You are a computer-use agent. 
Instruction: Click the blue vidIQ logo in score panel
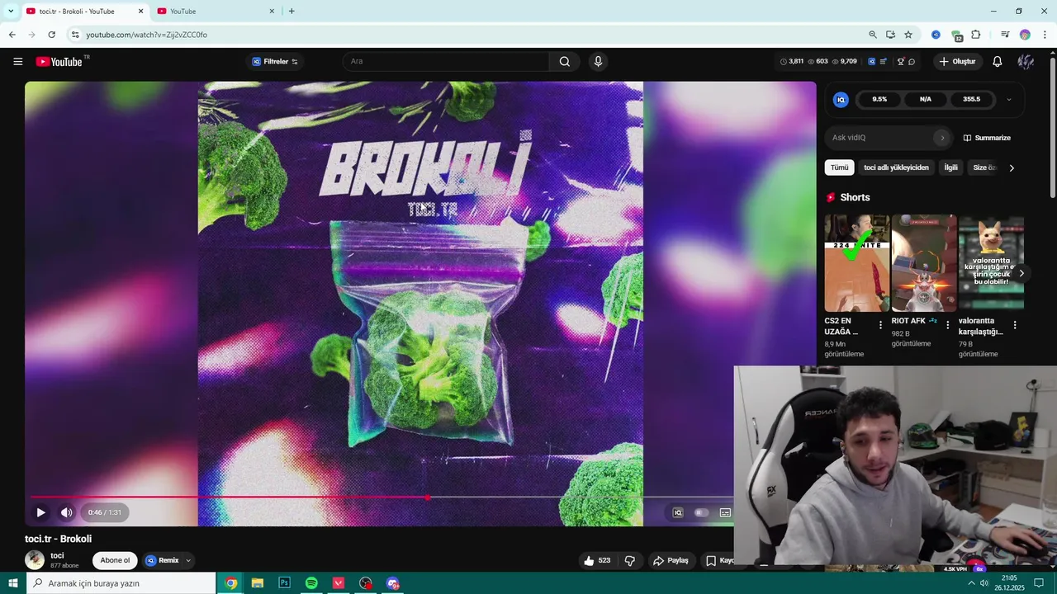click(841, 100)
